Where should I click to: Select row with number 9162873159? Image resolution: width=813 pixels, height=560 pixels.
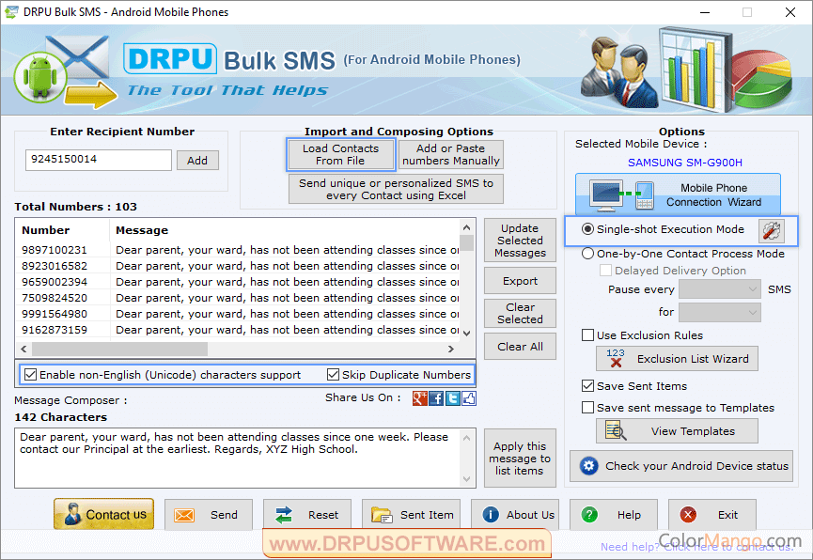[x=238, y=331]
